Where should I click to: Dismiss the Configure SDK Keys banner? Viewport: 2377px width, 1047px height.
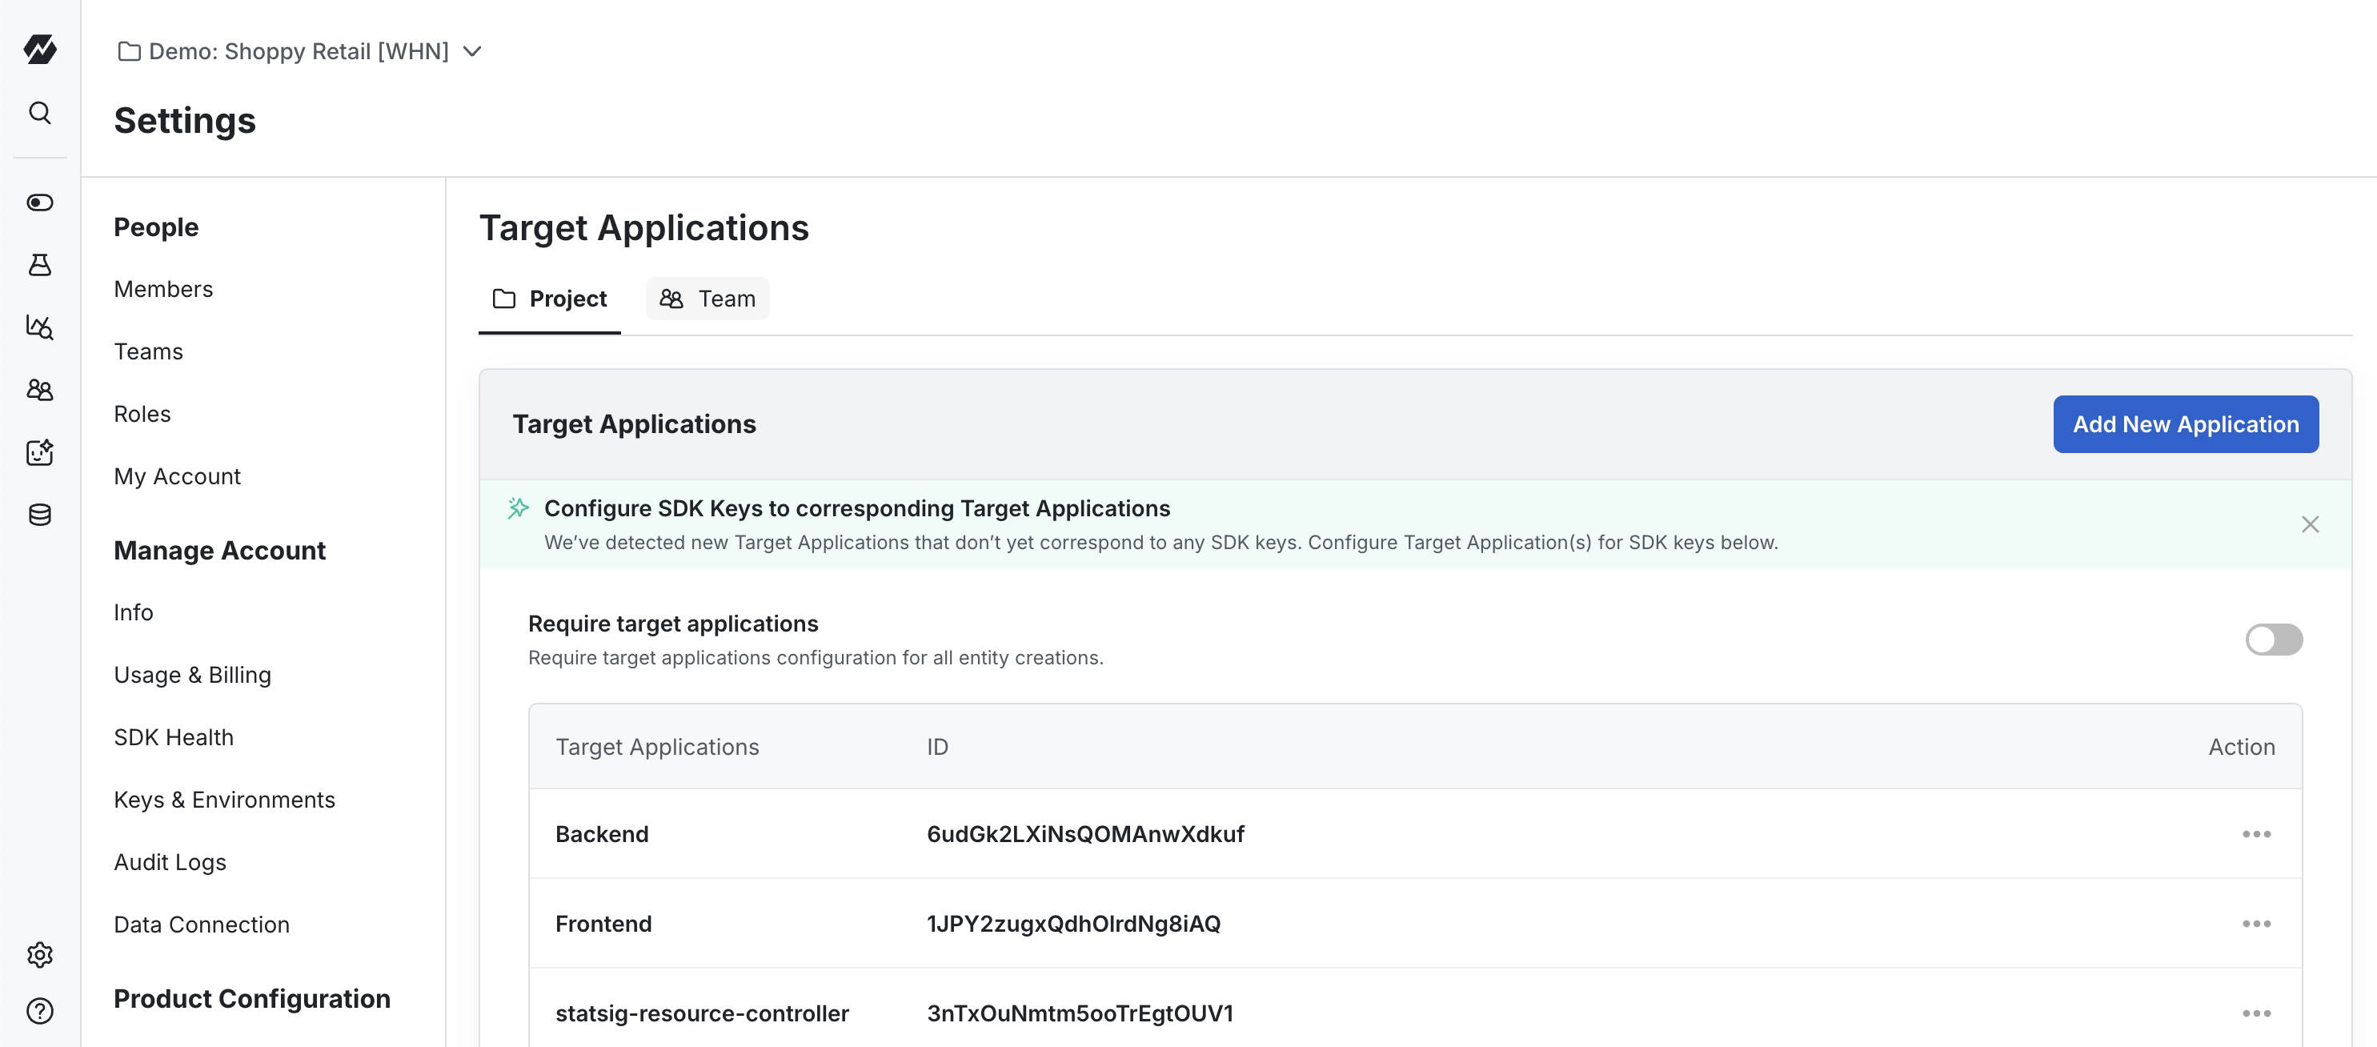coord(2310,524)
